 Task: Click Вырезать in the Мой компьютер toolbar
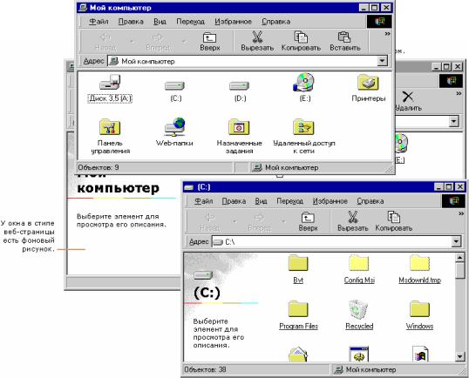[x=257, y=42]
